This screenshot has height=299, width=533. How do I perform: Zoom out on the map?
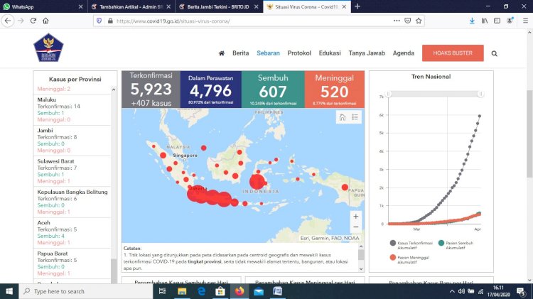coord(355,227)
